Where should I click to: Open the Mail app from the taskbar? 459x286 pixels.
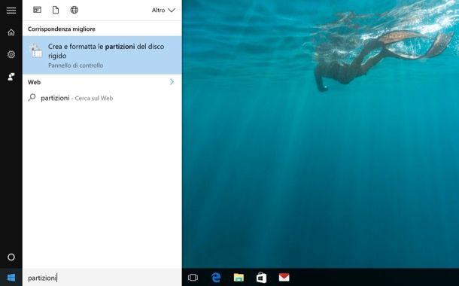284,277
